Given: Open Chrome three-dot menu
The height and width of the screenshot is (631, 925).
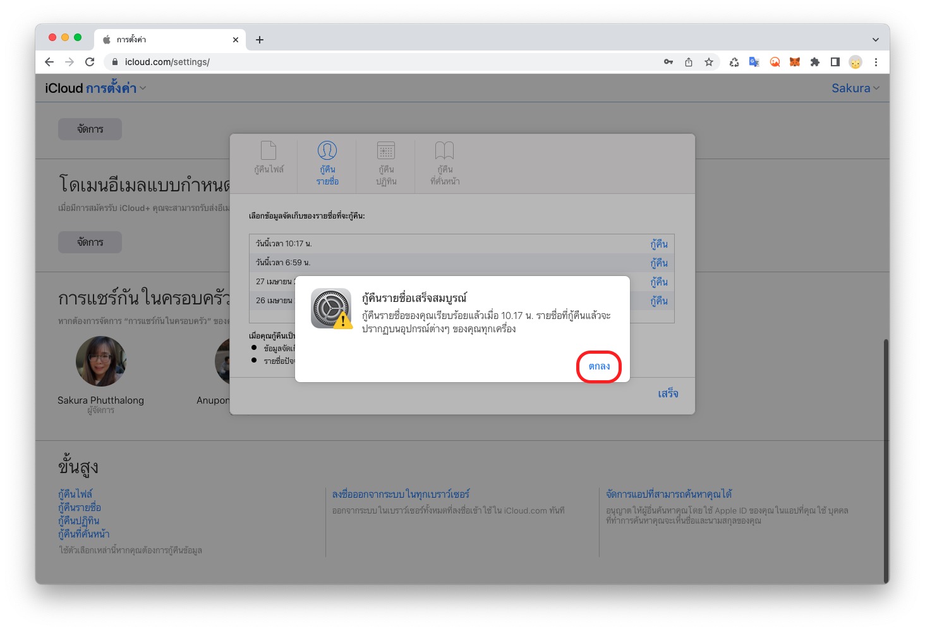Looking at the screenshot, I should click(876, 62).
